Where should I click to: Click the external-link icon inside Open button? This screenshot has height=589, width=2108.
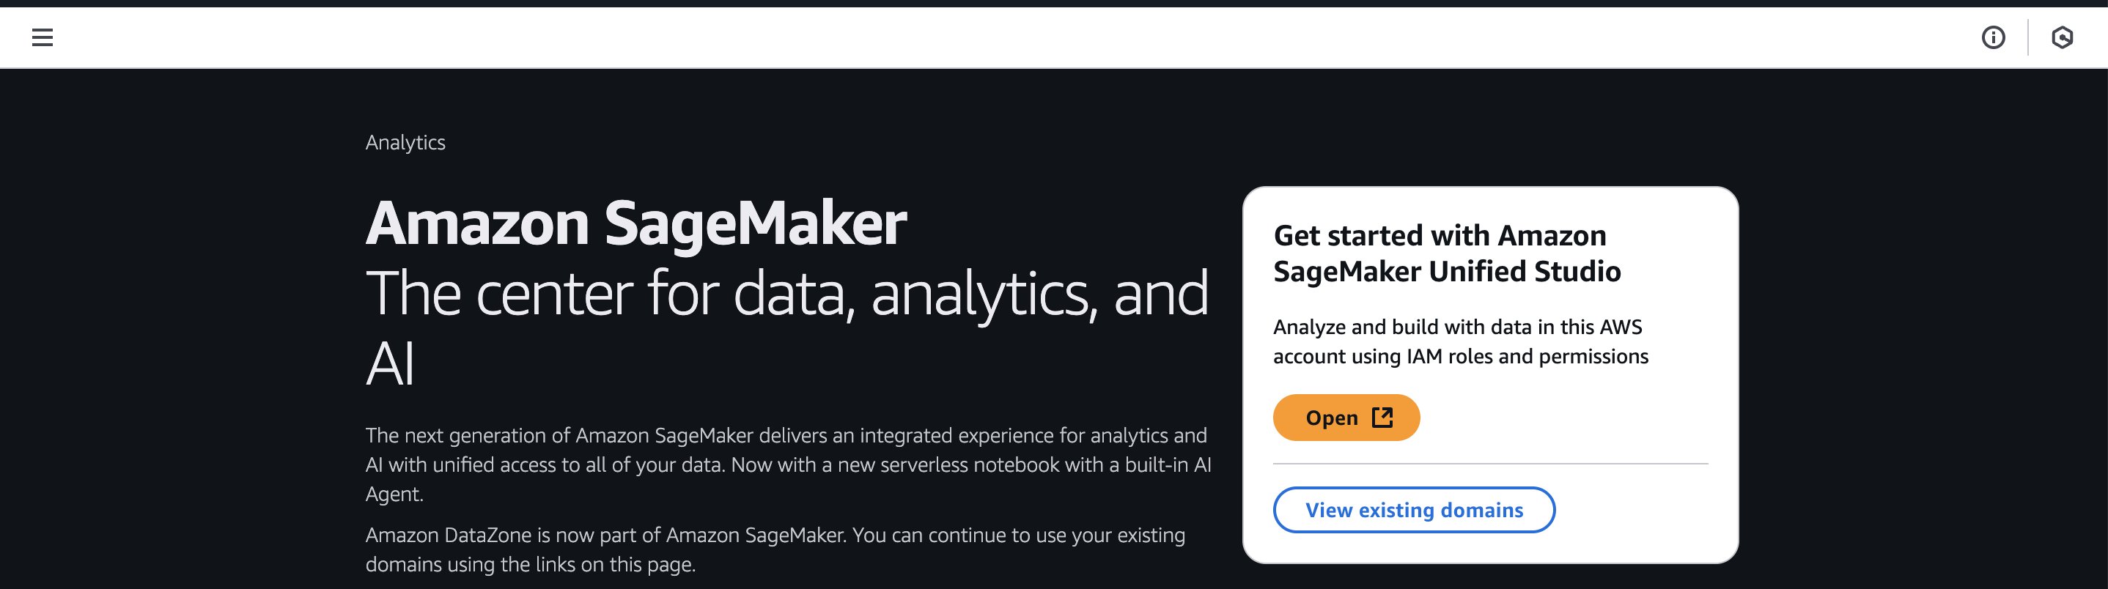point(1382,418)
